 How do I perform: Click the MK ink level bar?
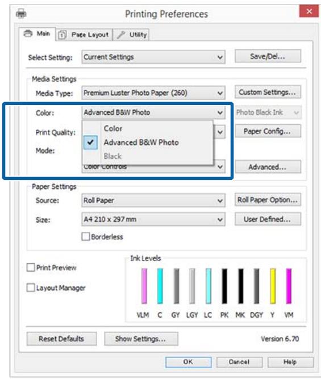tap(240, 286)
